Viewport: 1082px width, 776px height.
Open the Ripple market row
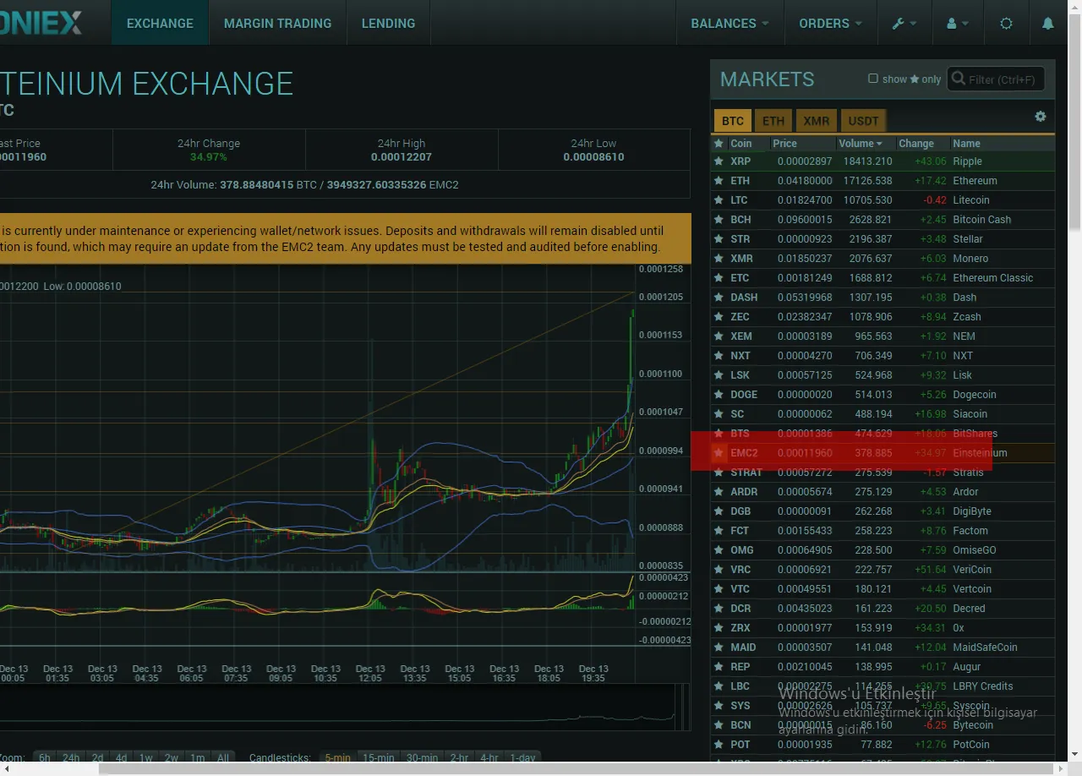point(883,161)
